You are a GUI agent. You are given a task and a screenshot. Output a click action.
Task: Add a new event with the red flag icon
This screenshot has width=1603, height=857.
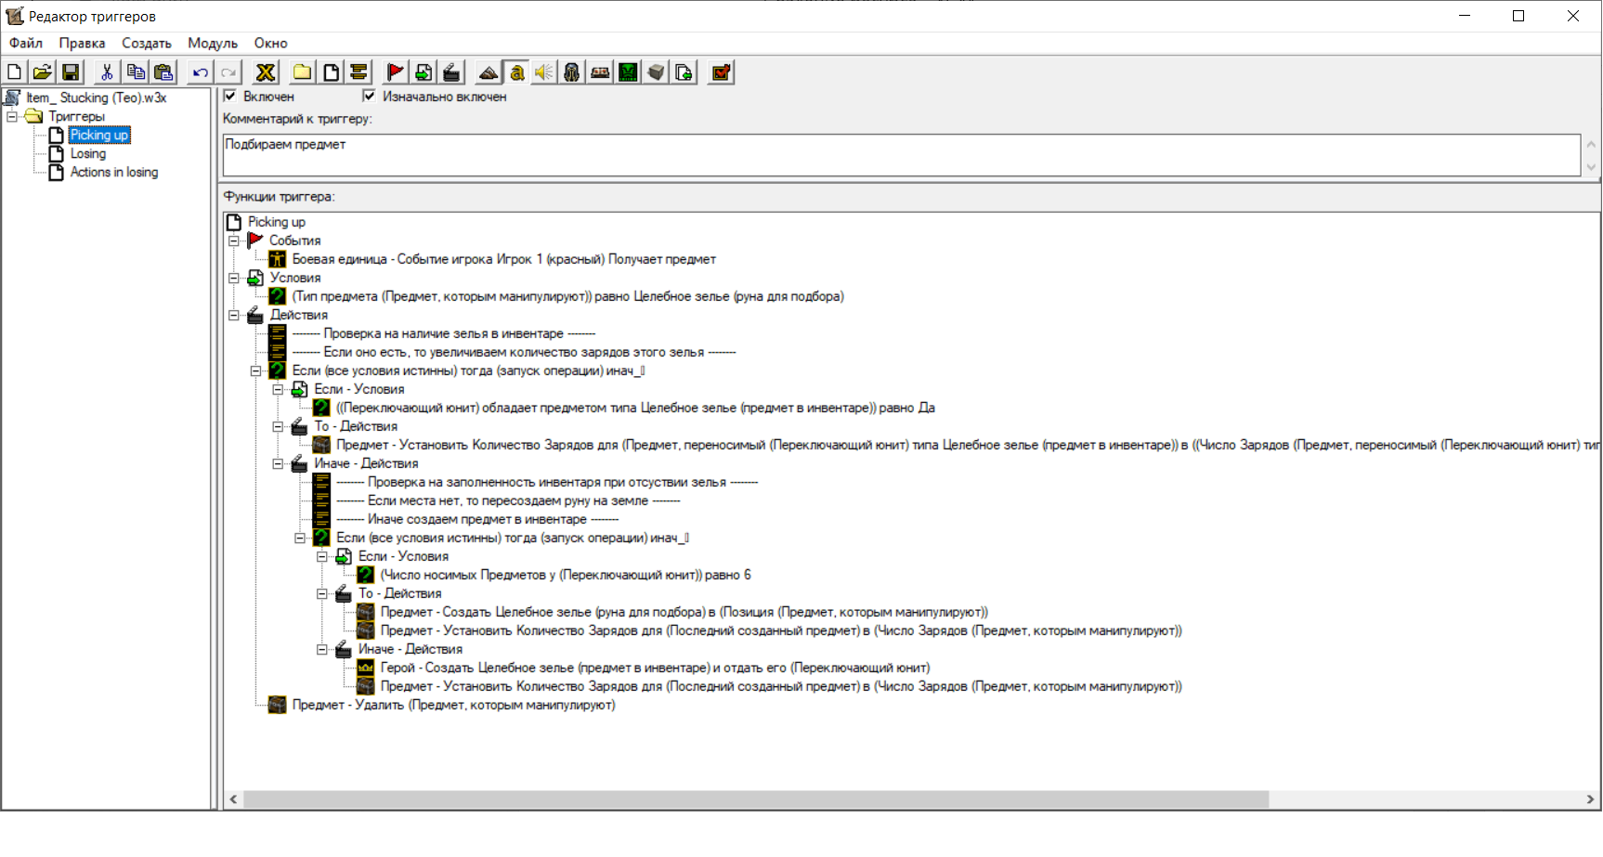pos(395,72)
